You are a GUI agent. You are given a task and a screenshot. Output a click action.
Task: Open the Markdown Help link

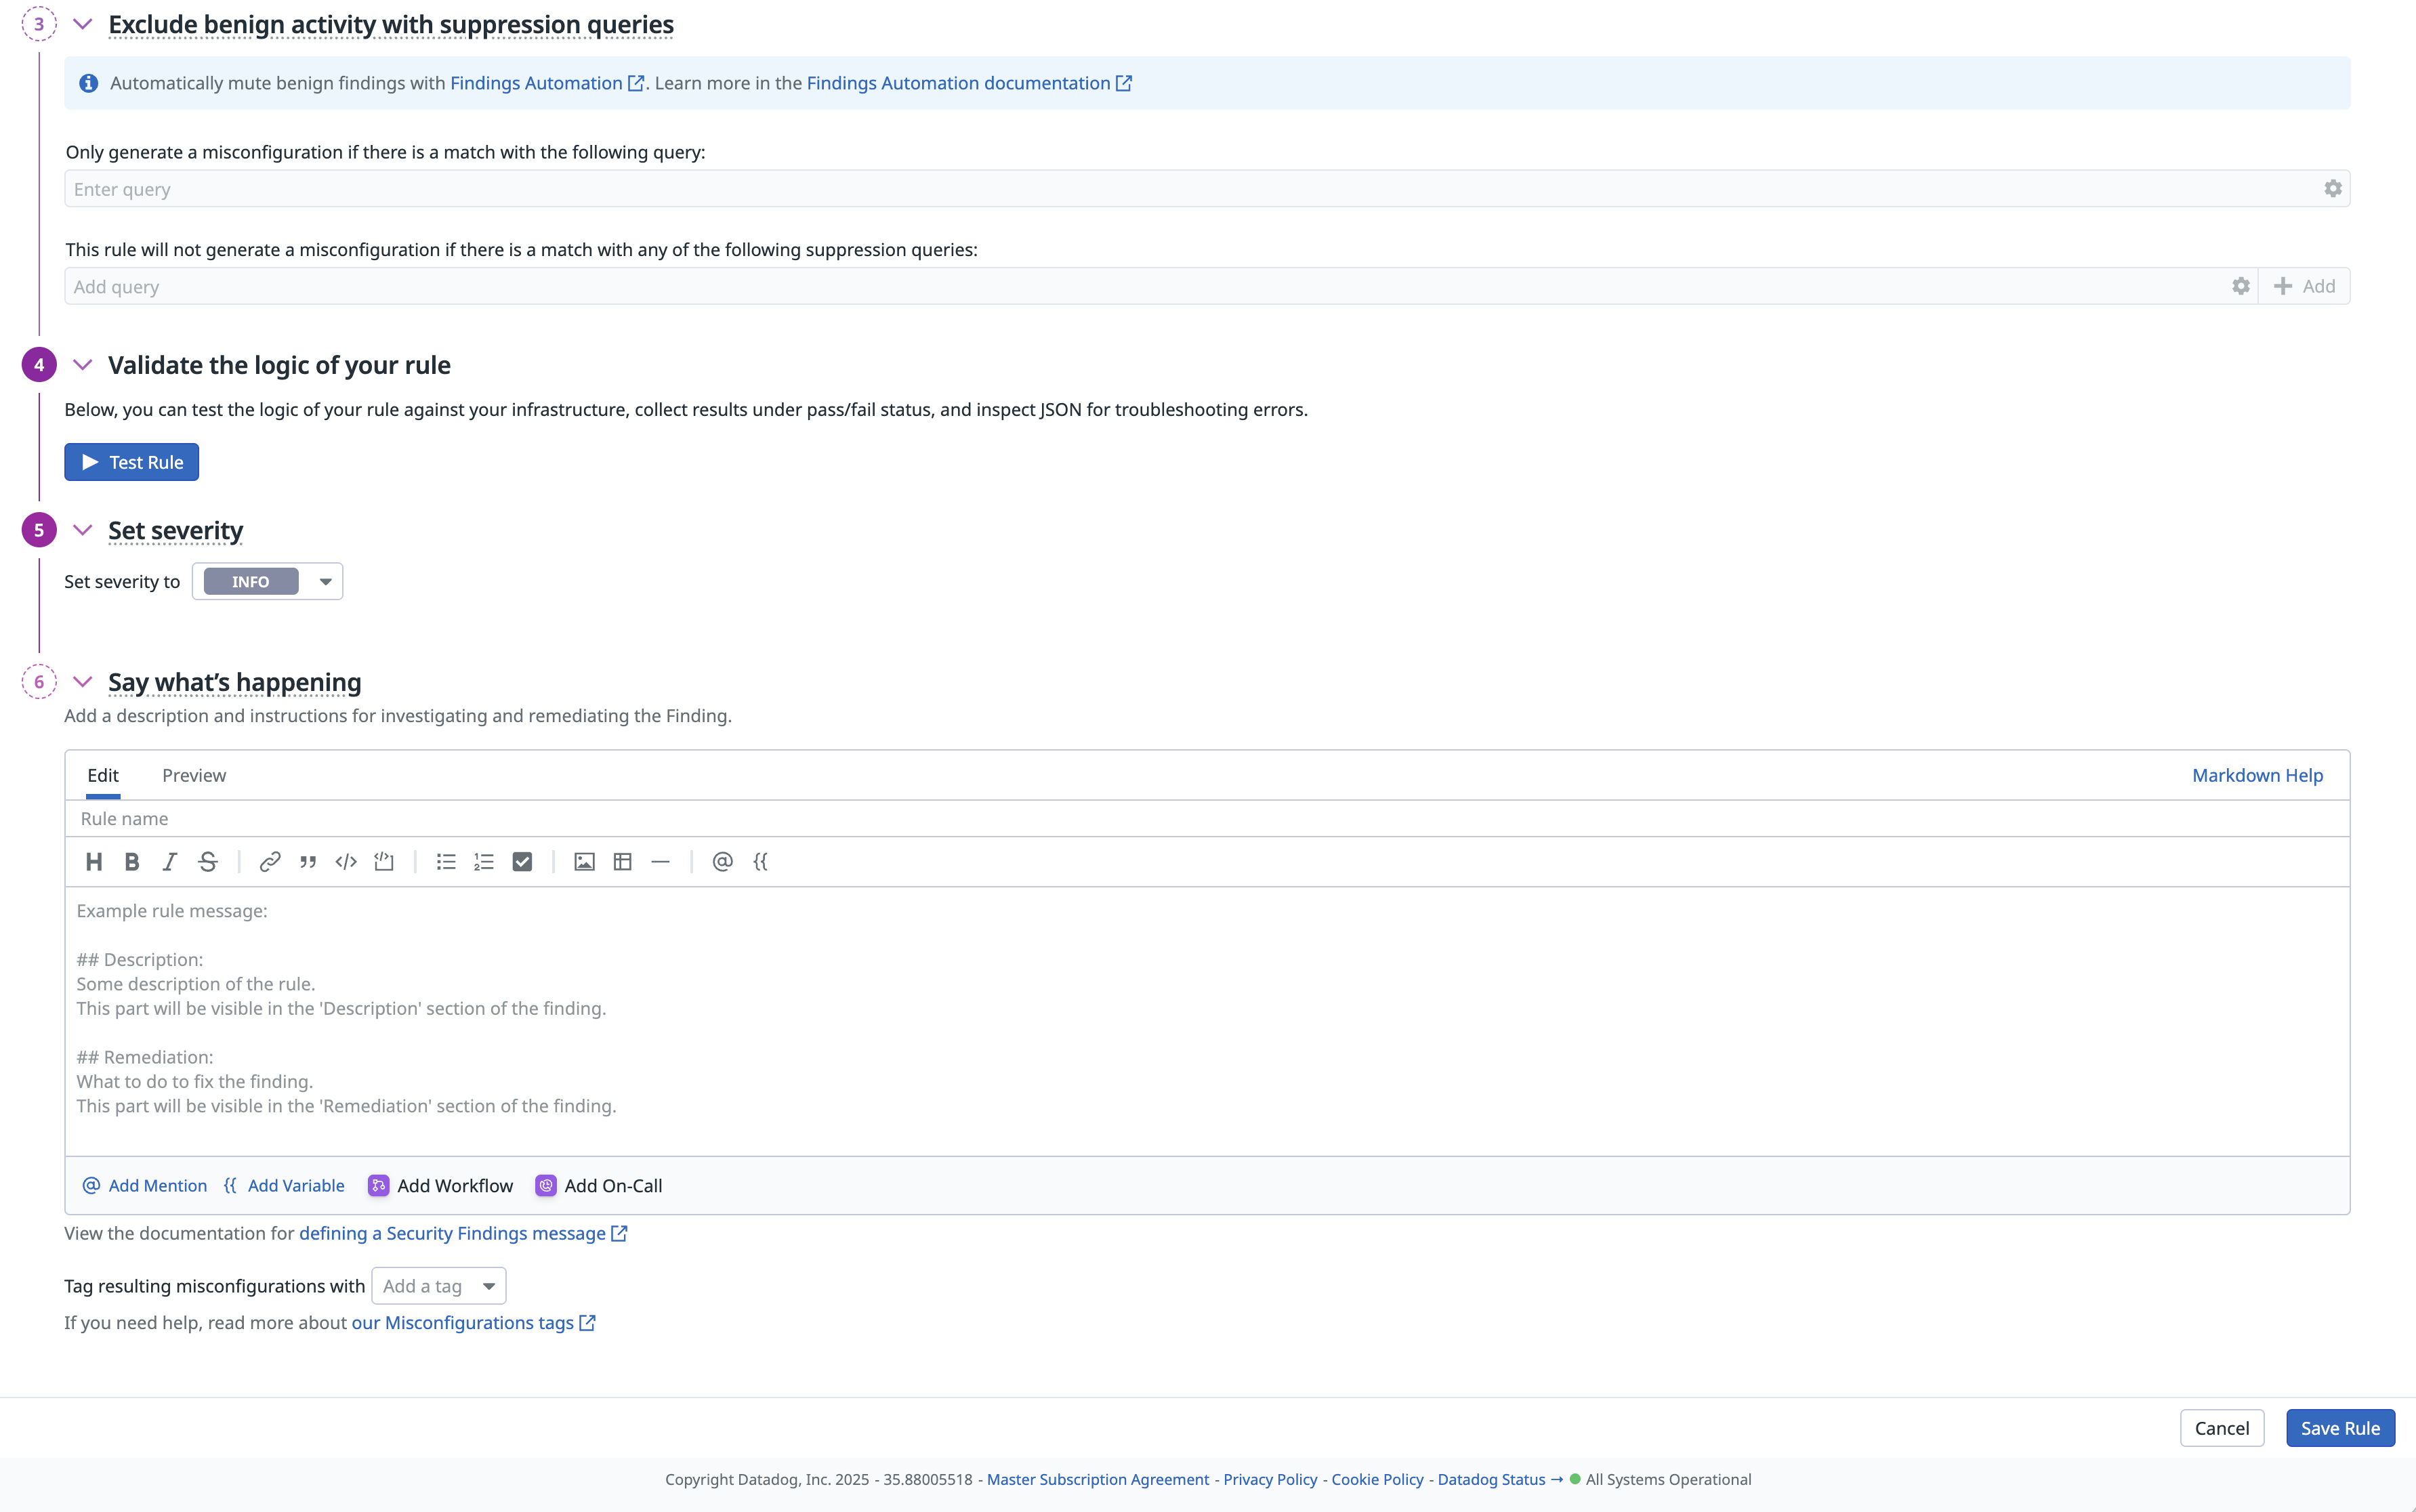click(x=2257, y=775)
